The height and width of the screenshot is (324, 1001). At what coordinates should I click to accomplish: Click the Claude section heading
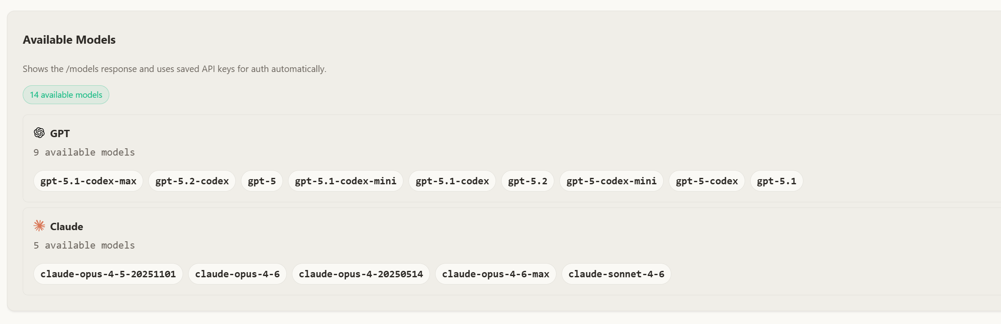click(66, 226)
